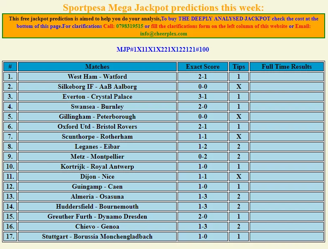Image resolution: width=328 pixels, height=249 pixels.
Task: Select the Guingamp - Caen match
Action: point(97,187)
